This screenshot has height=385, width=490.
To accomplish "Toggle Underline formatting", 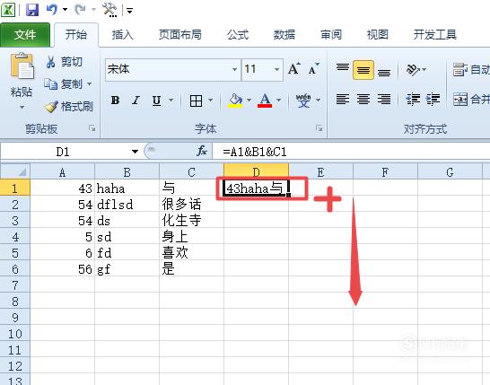I will click(x=156, y=101).
